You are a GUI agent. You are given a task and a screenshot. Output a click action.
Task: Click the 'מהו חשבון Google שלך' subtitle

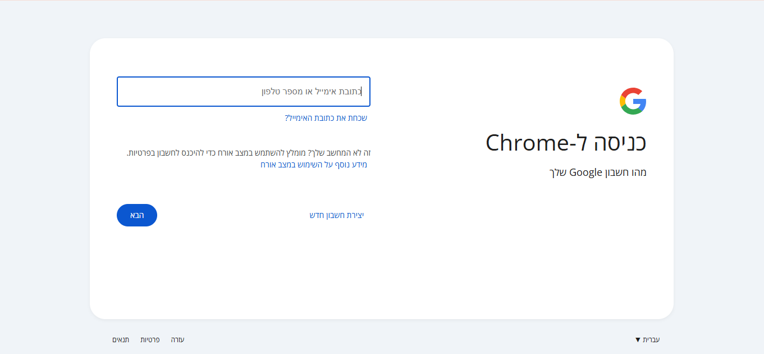click(x=597, y=173)
